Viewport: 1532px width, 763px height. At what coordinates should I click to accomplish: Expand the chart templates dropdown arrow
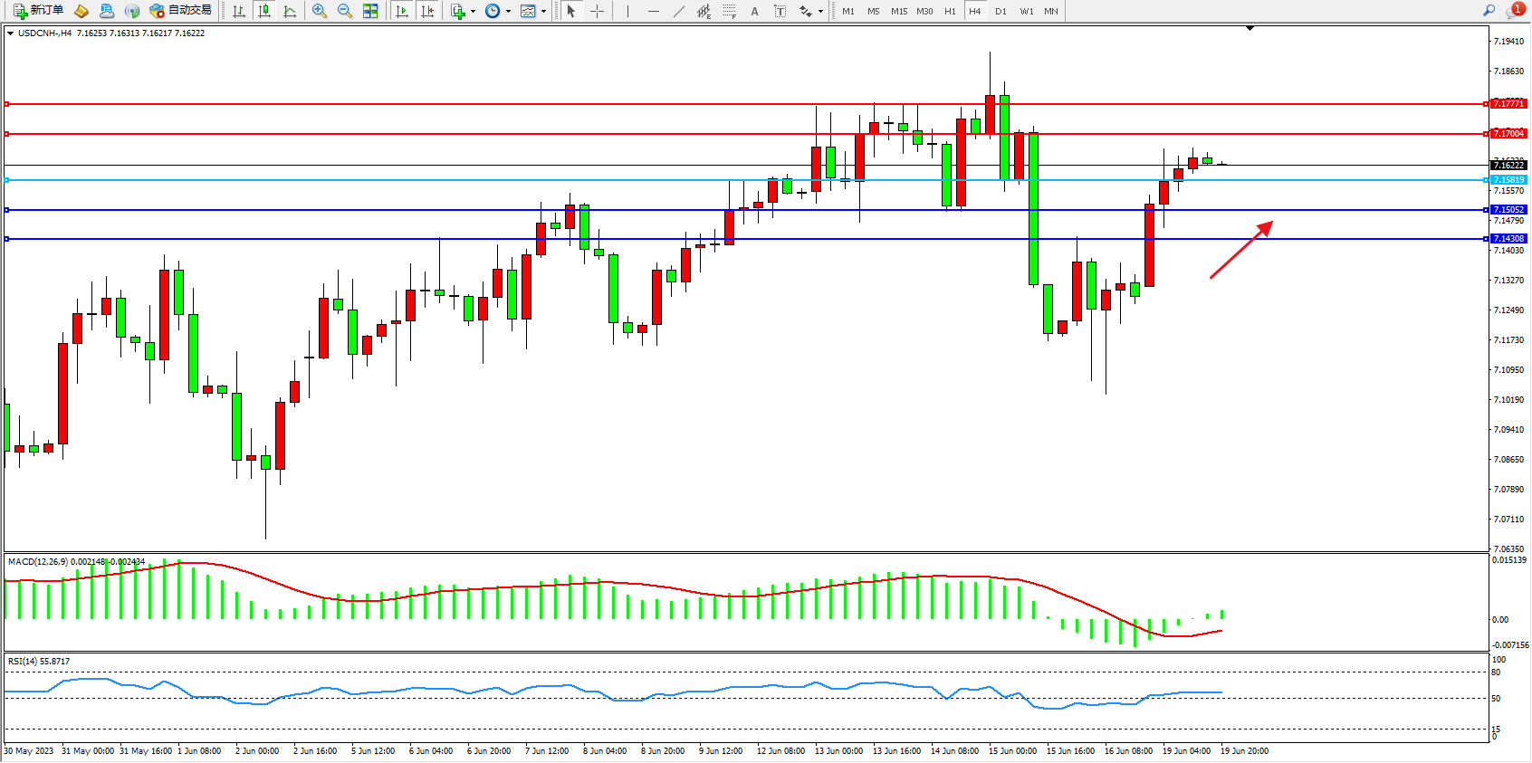(543, 12)
